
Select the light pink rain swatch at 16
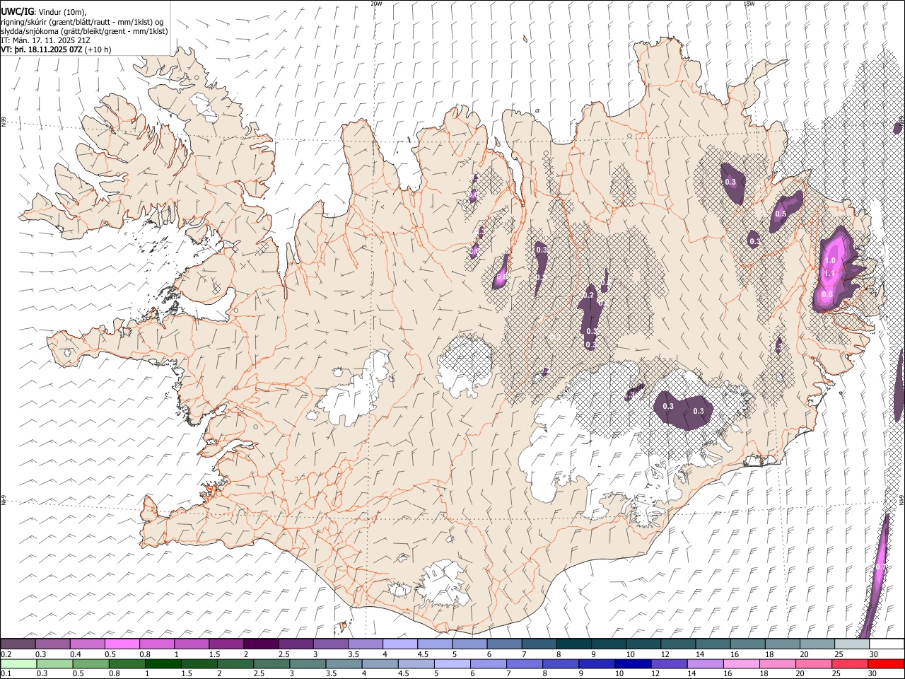742,664
